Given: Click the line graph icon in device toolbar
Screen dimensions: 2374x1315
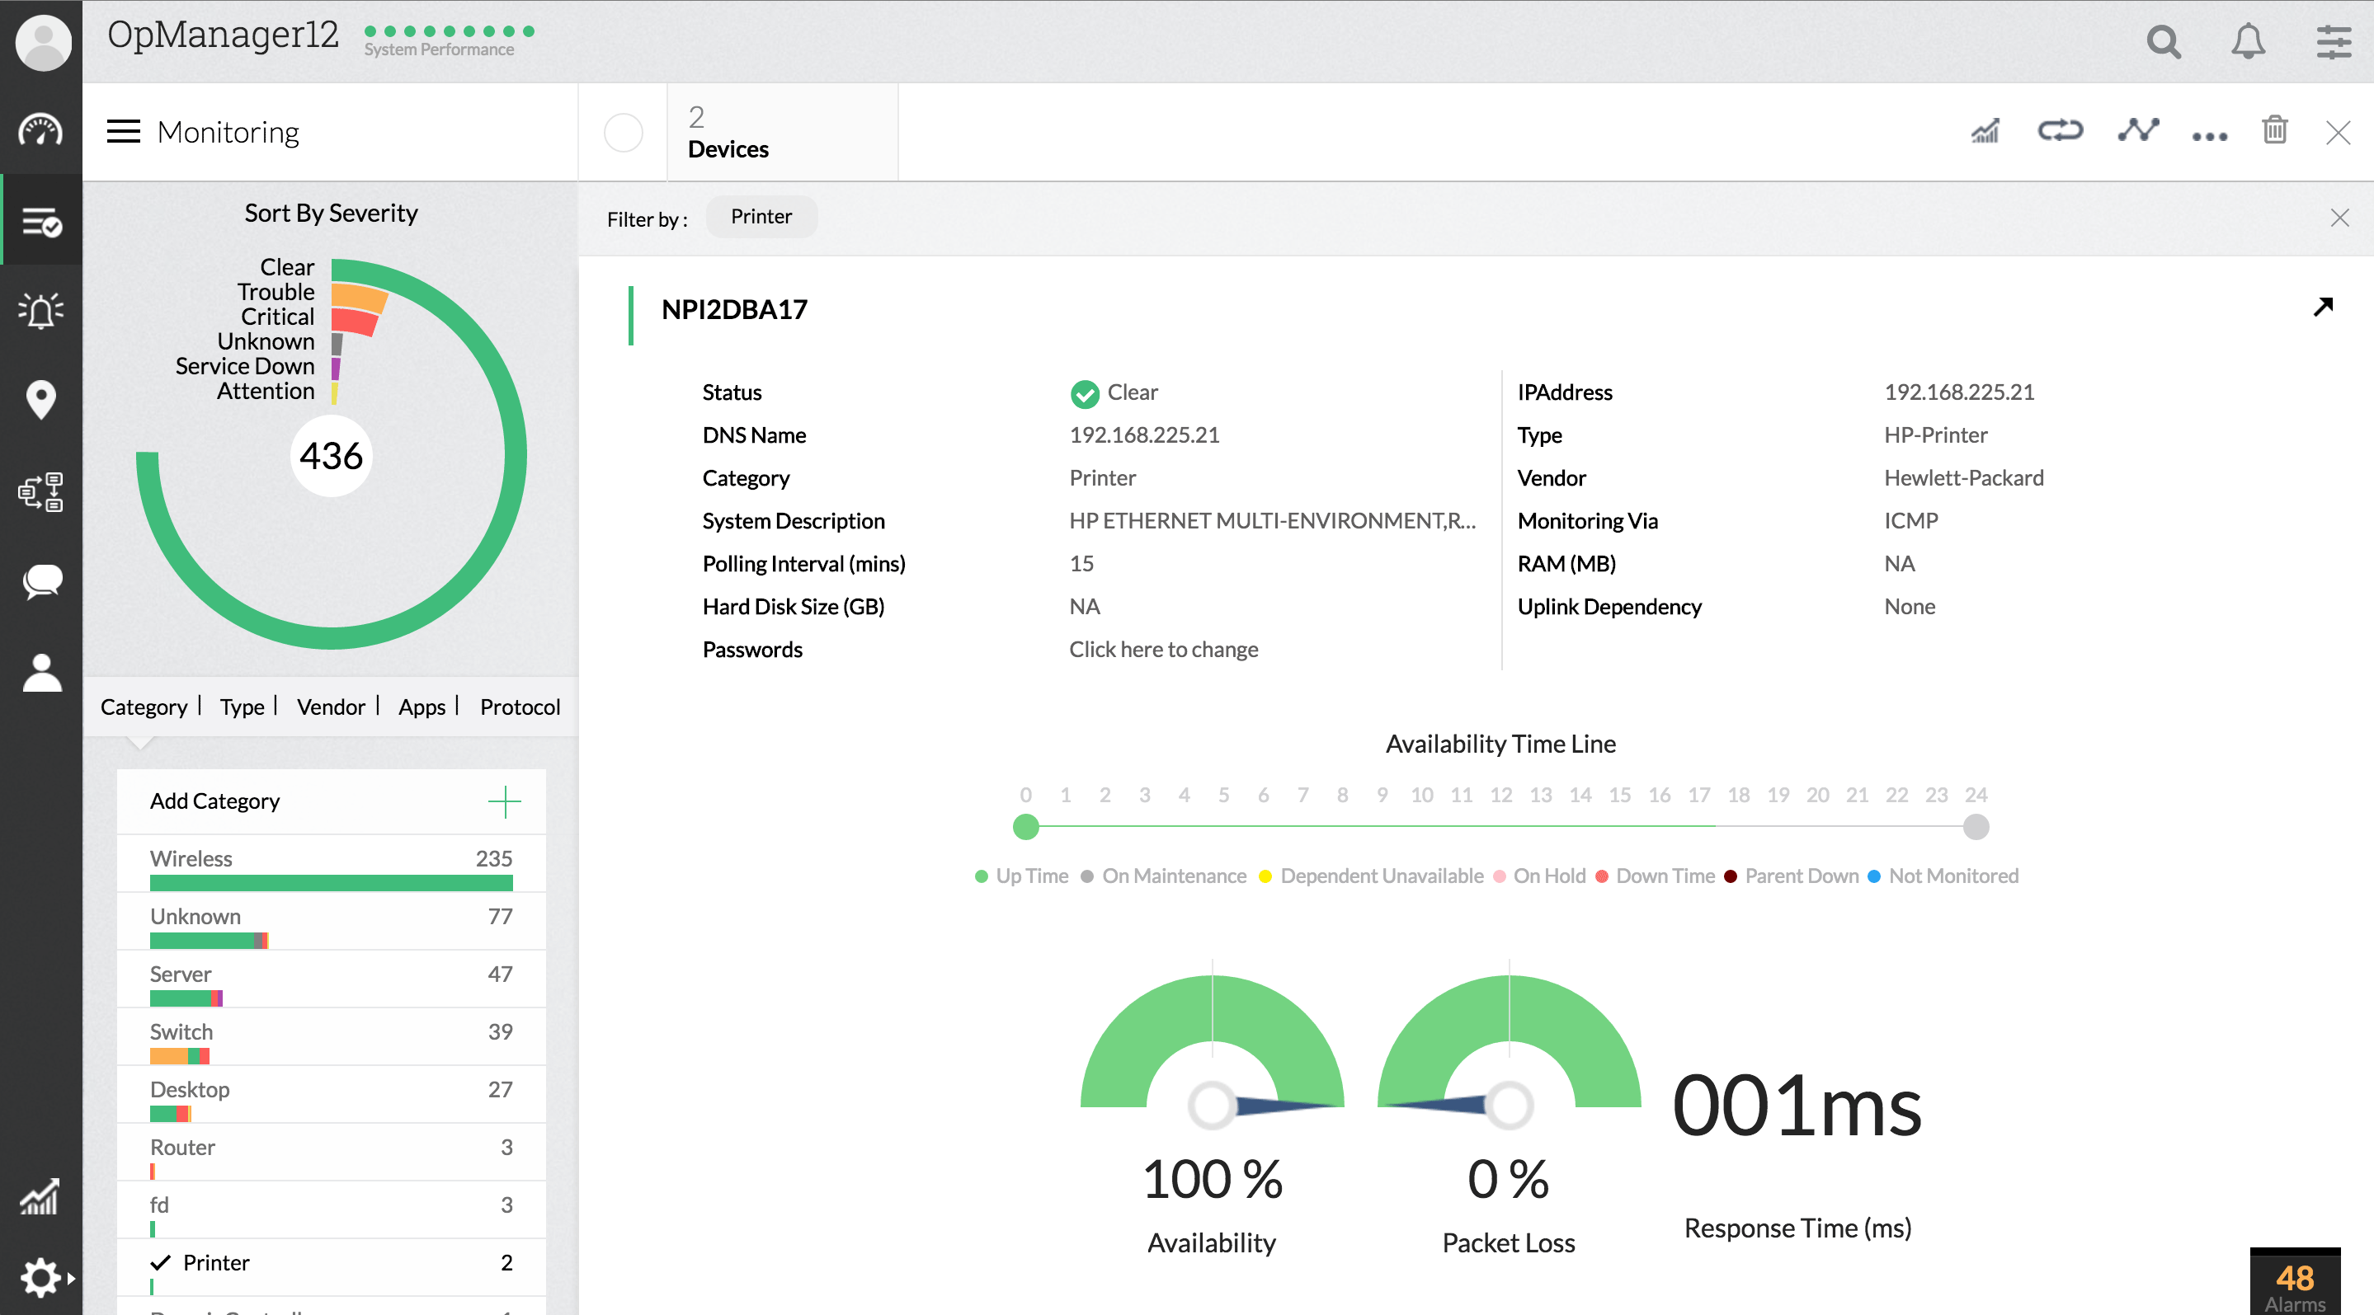Looking at the screenshot, I should (2137, 131).
